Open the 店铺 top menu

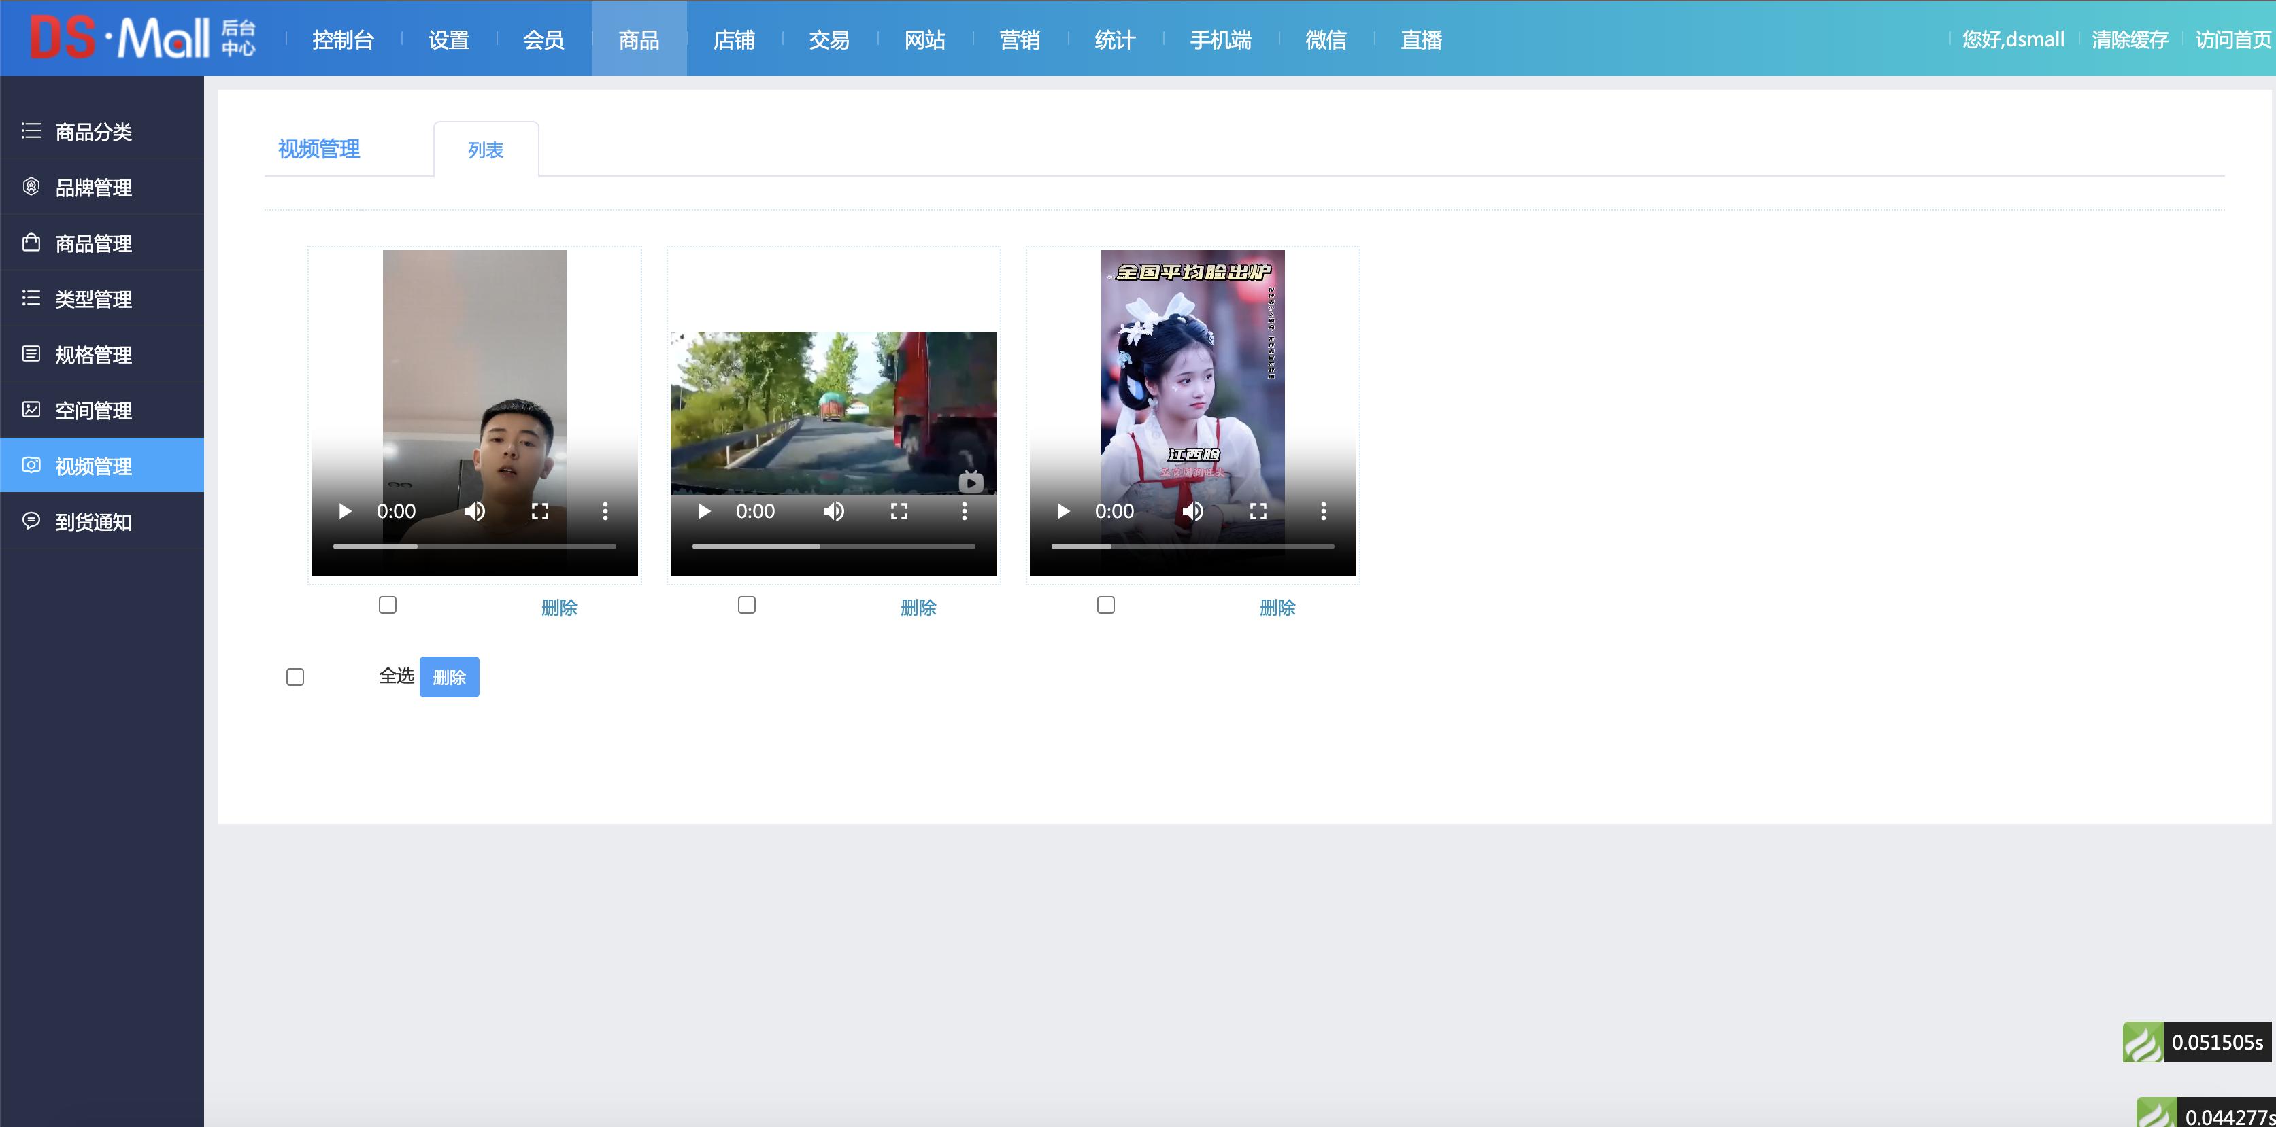coord(733,39)
